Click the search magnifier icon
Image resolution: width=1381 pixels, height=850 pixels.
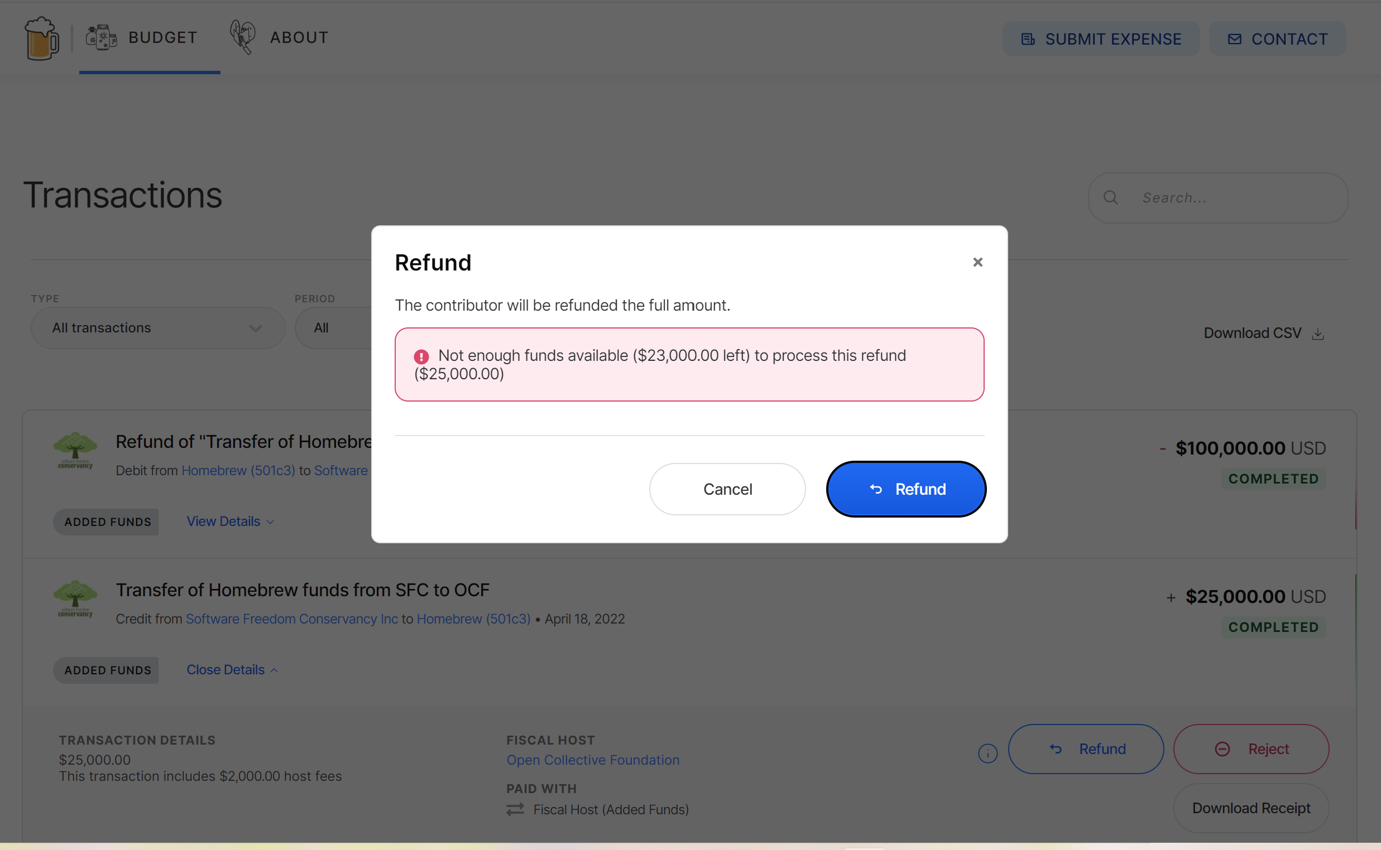pos(1110,198)
